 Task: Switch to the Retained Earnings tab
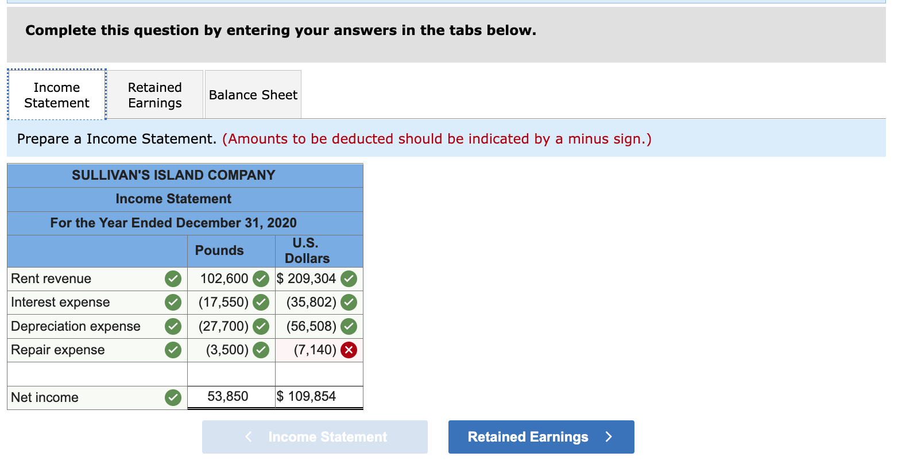tap(155, 94)
